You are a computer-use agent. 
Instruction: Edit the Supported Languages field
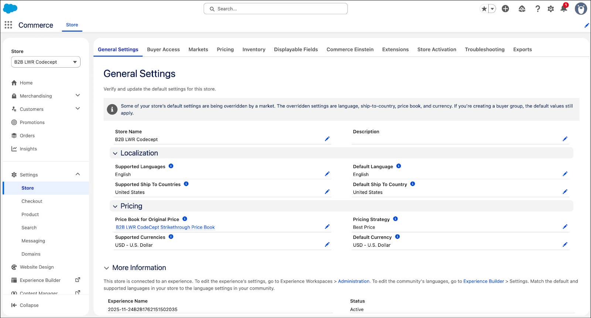click(x=327, y=174)
